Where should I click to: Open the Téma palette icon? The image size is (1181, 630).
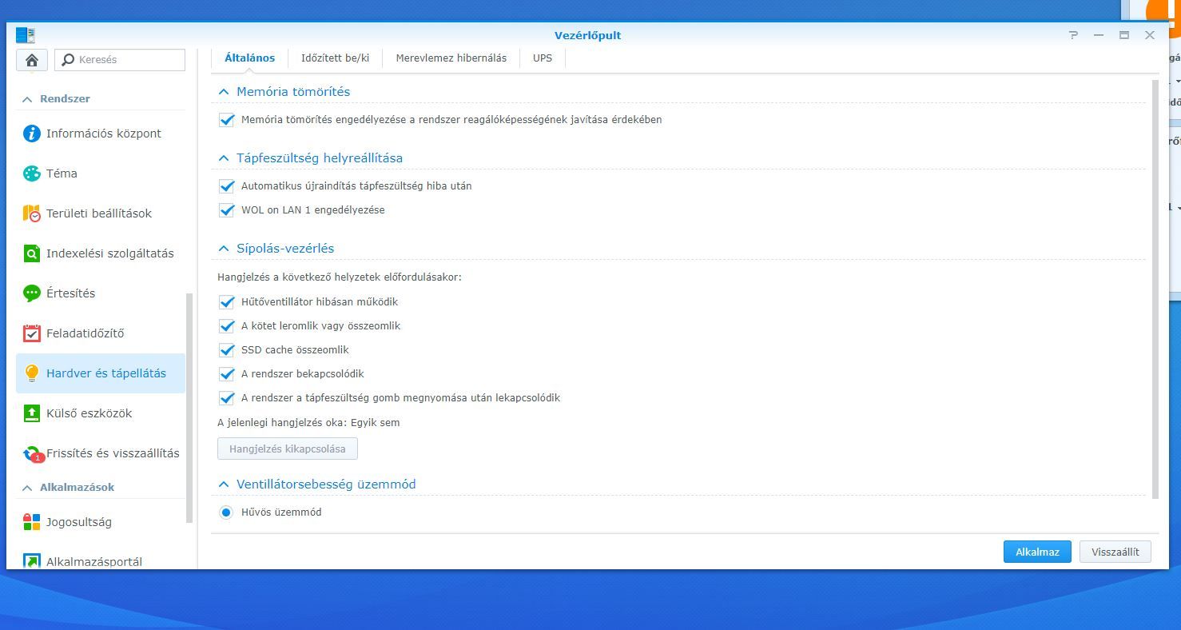[x=31, y=173]
